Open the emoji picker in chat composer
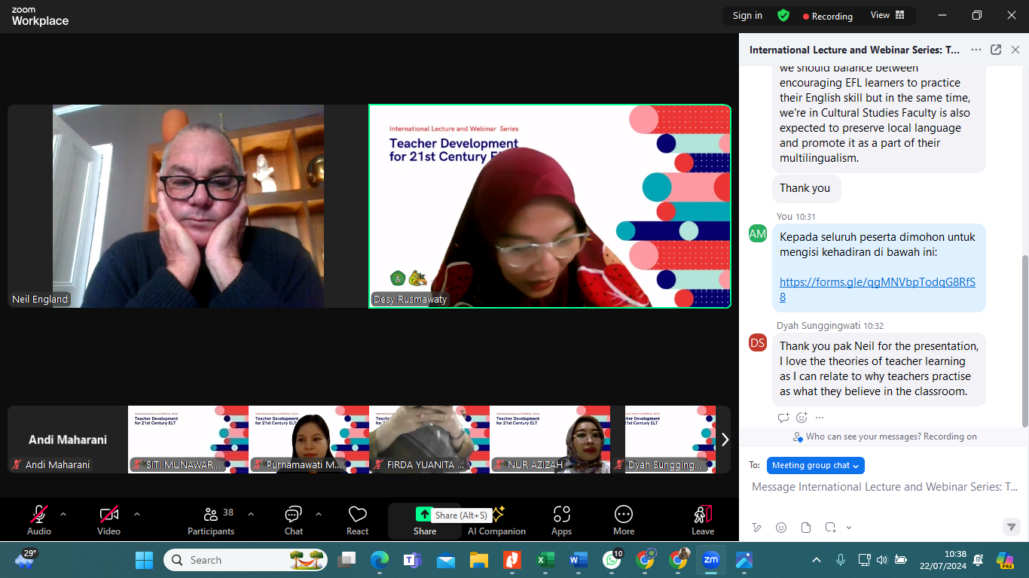 click(x=781, y=528)
